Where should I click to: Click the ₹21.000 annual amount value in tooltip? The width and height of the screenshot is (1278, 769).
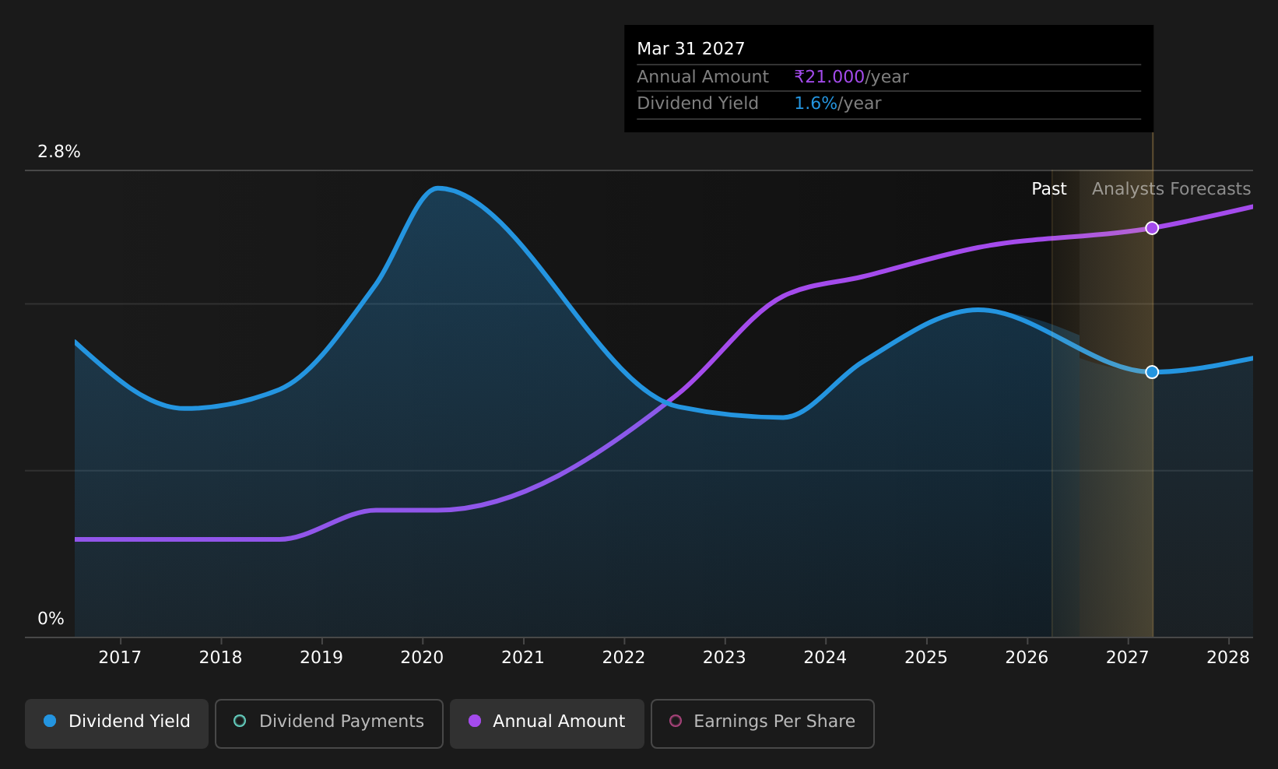click(830, 77)
